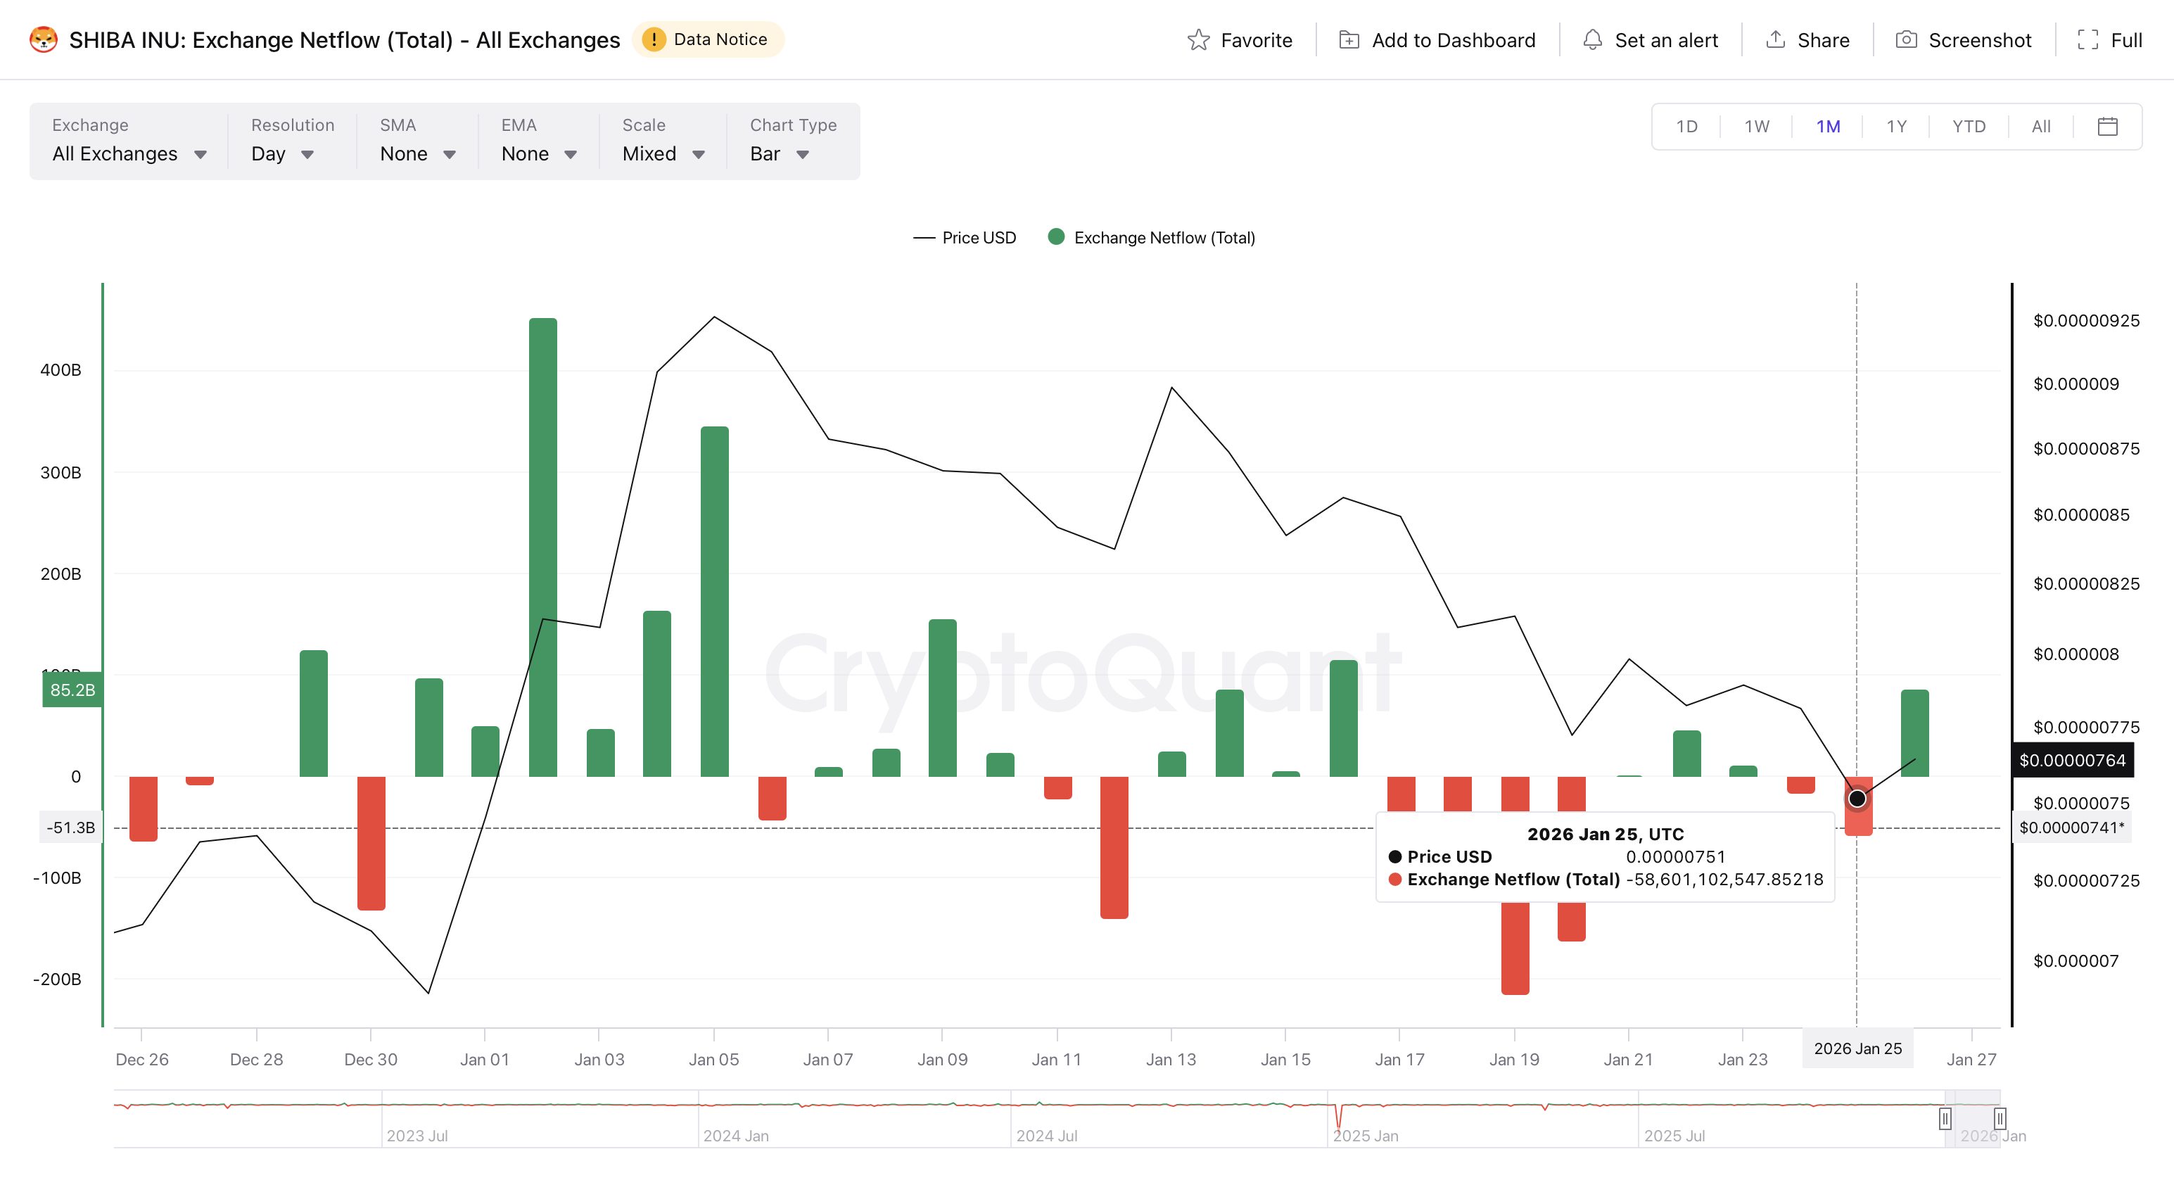The width and height of the screenshot is (2174, 1192).
Task: Click the Shiba Inu coin logo
Action: 43,39
